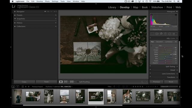Select the hanging white dress thumbnail
The image size is (192, 108).
pos(49,96)
